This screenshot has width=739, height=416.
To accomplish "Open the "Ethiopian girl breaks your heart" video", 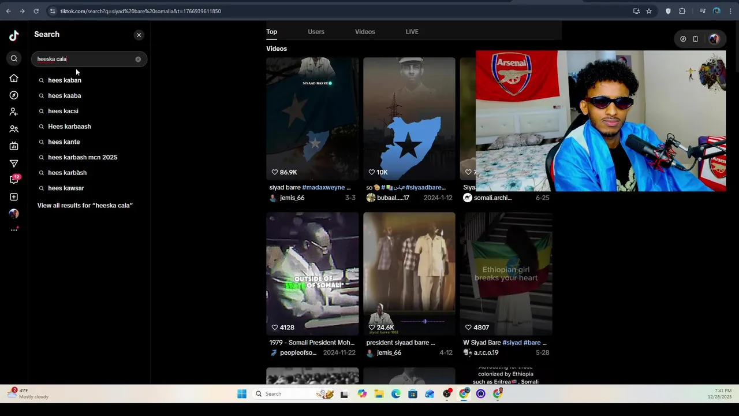I will (506, 273).
